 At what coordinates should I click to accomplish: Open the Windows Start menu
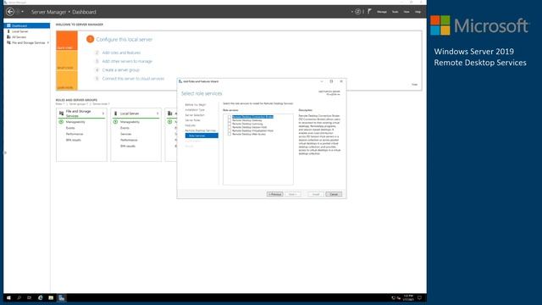(x=8, y=297)
